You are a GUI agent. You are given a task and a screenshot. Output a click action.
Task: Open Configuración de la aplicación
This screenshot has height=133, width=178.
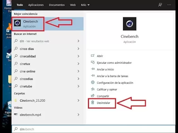coord(115,83)
